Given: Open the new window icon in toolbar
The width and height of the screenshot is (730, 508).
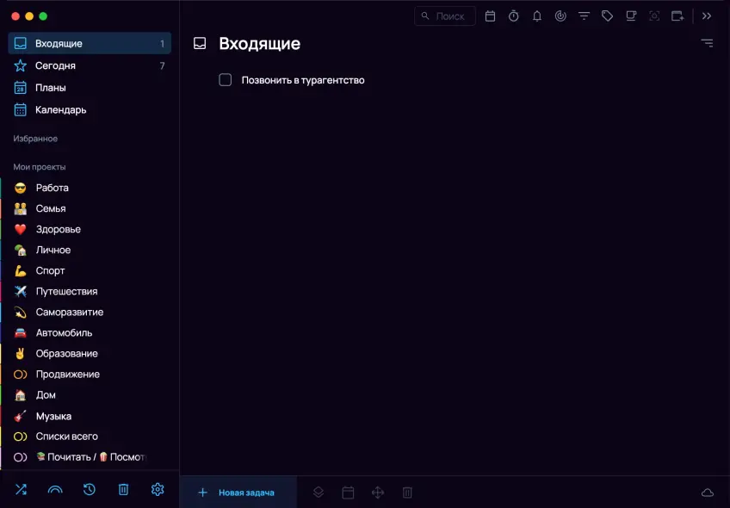Looking at the screenshot, I should [677, 15].
